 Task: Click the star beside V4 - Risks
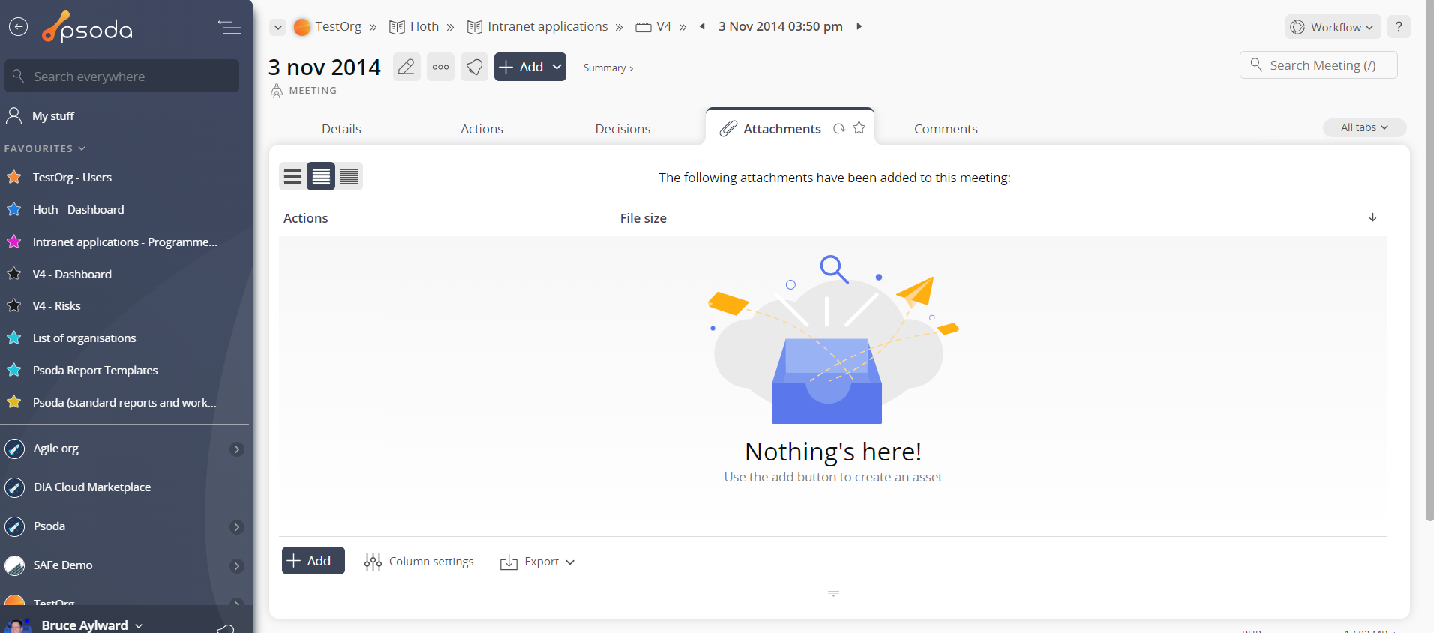tap(13, 305)
